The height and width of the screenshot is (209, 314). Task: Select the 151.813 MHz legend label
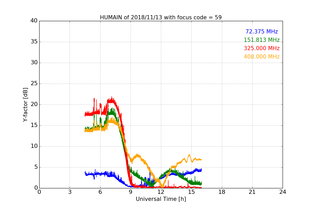click(x=262, y=40)
